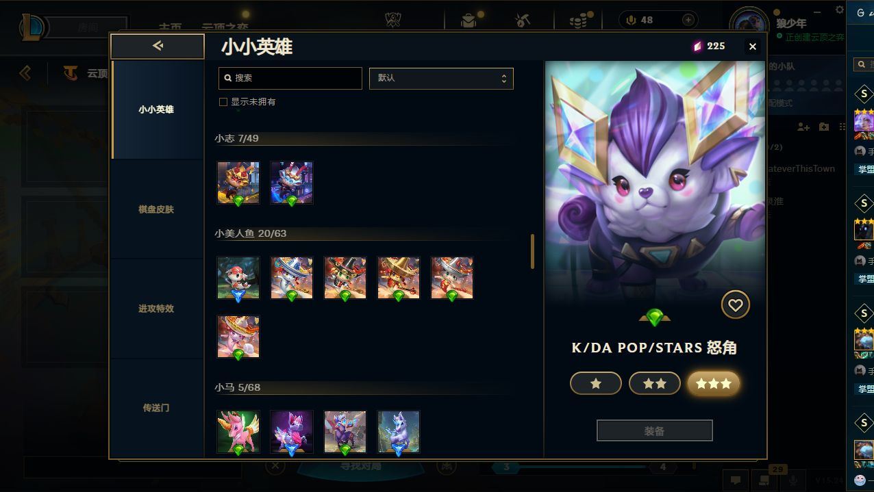
Task: Select the pink pegasus Little Legend thumbnail
Action: [x=238, y=432]
